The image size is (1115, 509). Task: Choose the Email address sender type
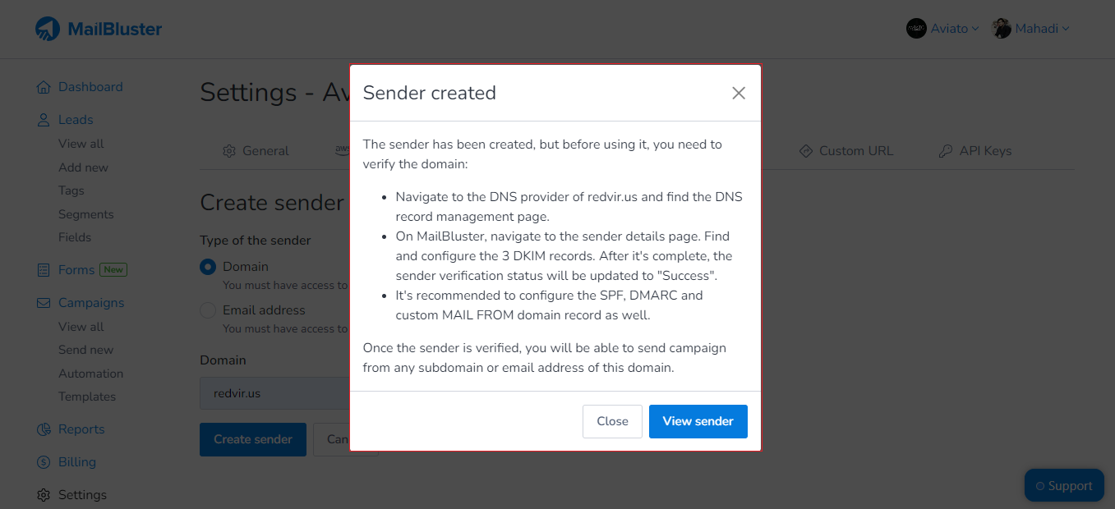point(206,310)
